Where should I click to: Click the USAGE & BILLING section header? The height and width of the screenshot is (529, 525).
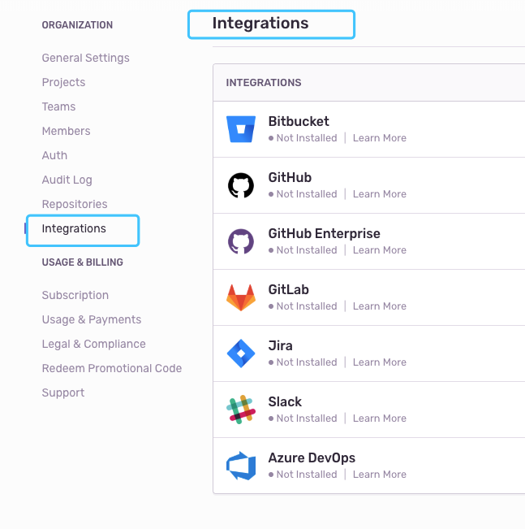coord(83,262)
